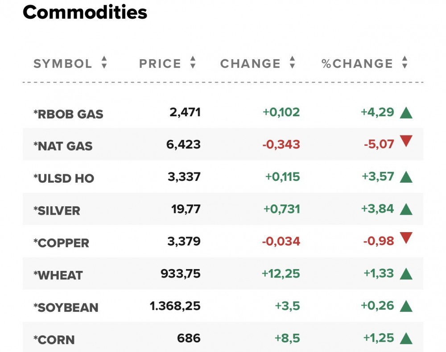Screen dimensions: 446x352
Task: Click the green up triangle for SILVER
Action: pyautogui.click(x=406, y=209)
